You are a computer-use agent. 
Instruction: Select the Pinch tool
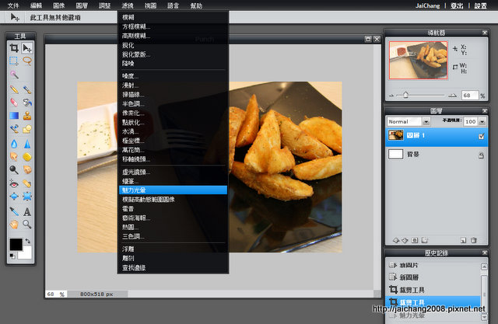click(x=27, y=197)
